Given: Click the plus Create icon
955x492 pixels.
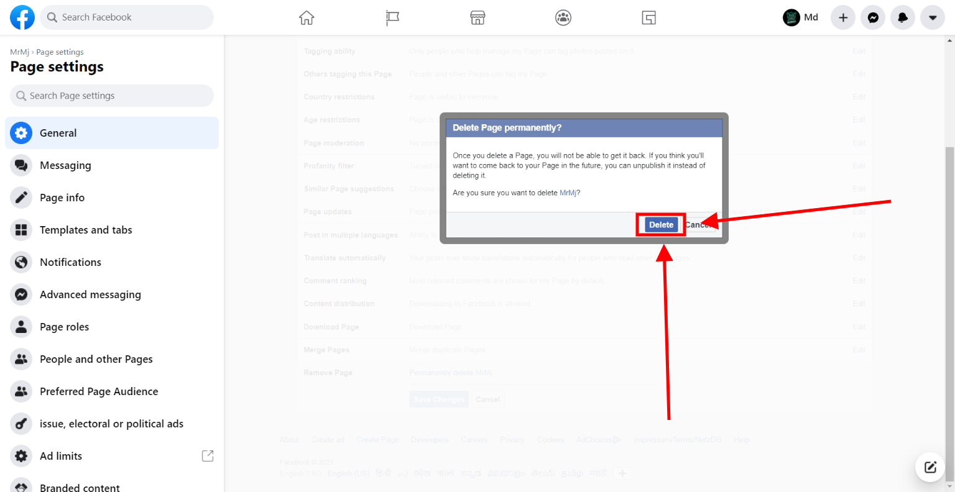Looking at the screenshot, I should click(x=843, y=17).
